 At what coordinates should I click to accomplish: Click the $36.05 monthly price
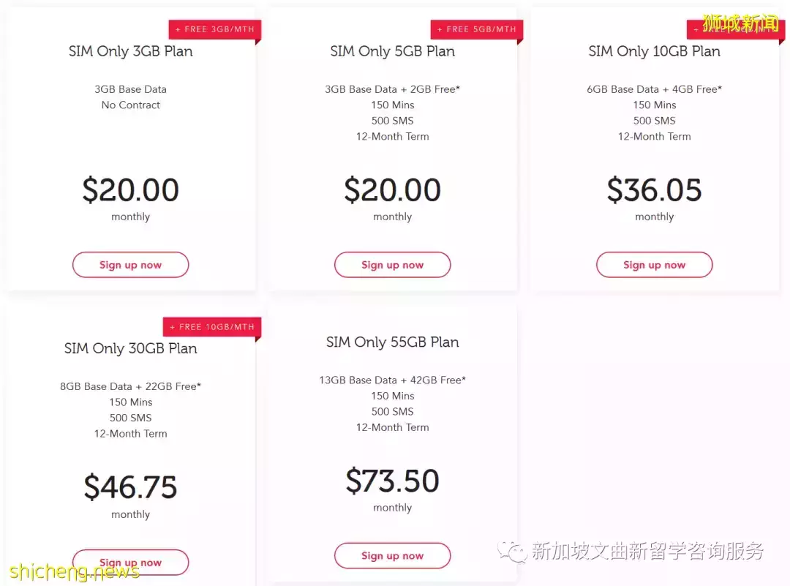pyautogui.click(x=655, y=190)
